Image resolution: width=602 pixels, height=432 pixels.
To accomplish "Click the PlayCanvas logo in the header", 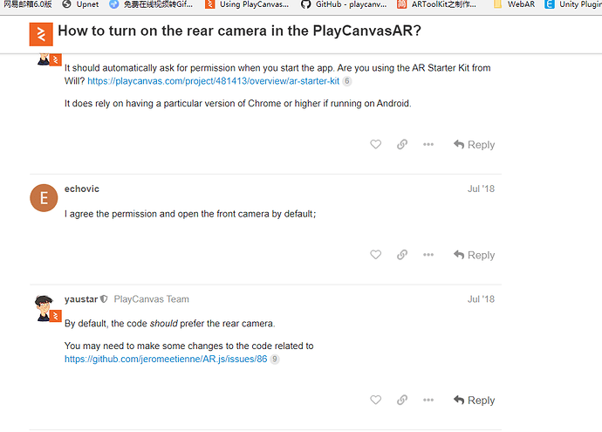I will pyautogui.click(x=41, y=33).
